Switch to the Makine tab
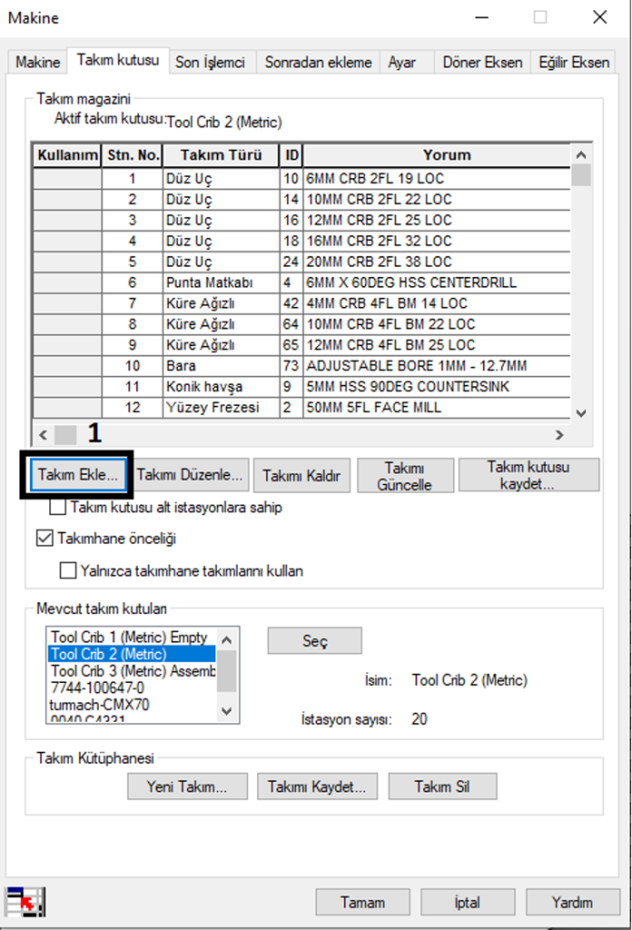Screen dimensions: 632x930 click(38, 63)
